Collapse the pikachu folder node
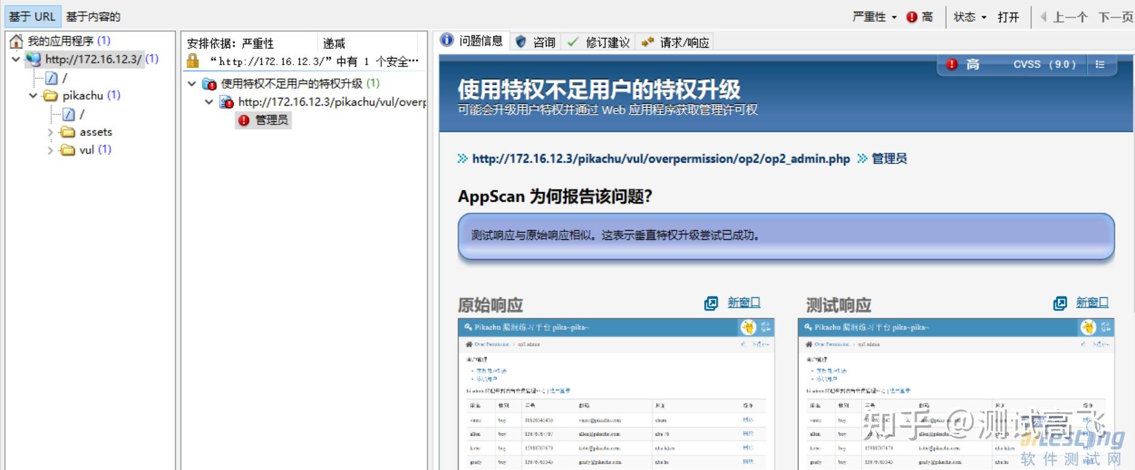Image resolution: width=1135 pixels, height=470 pixels. (x=33, y=96)
